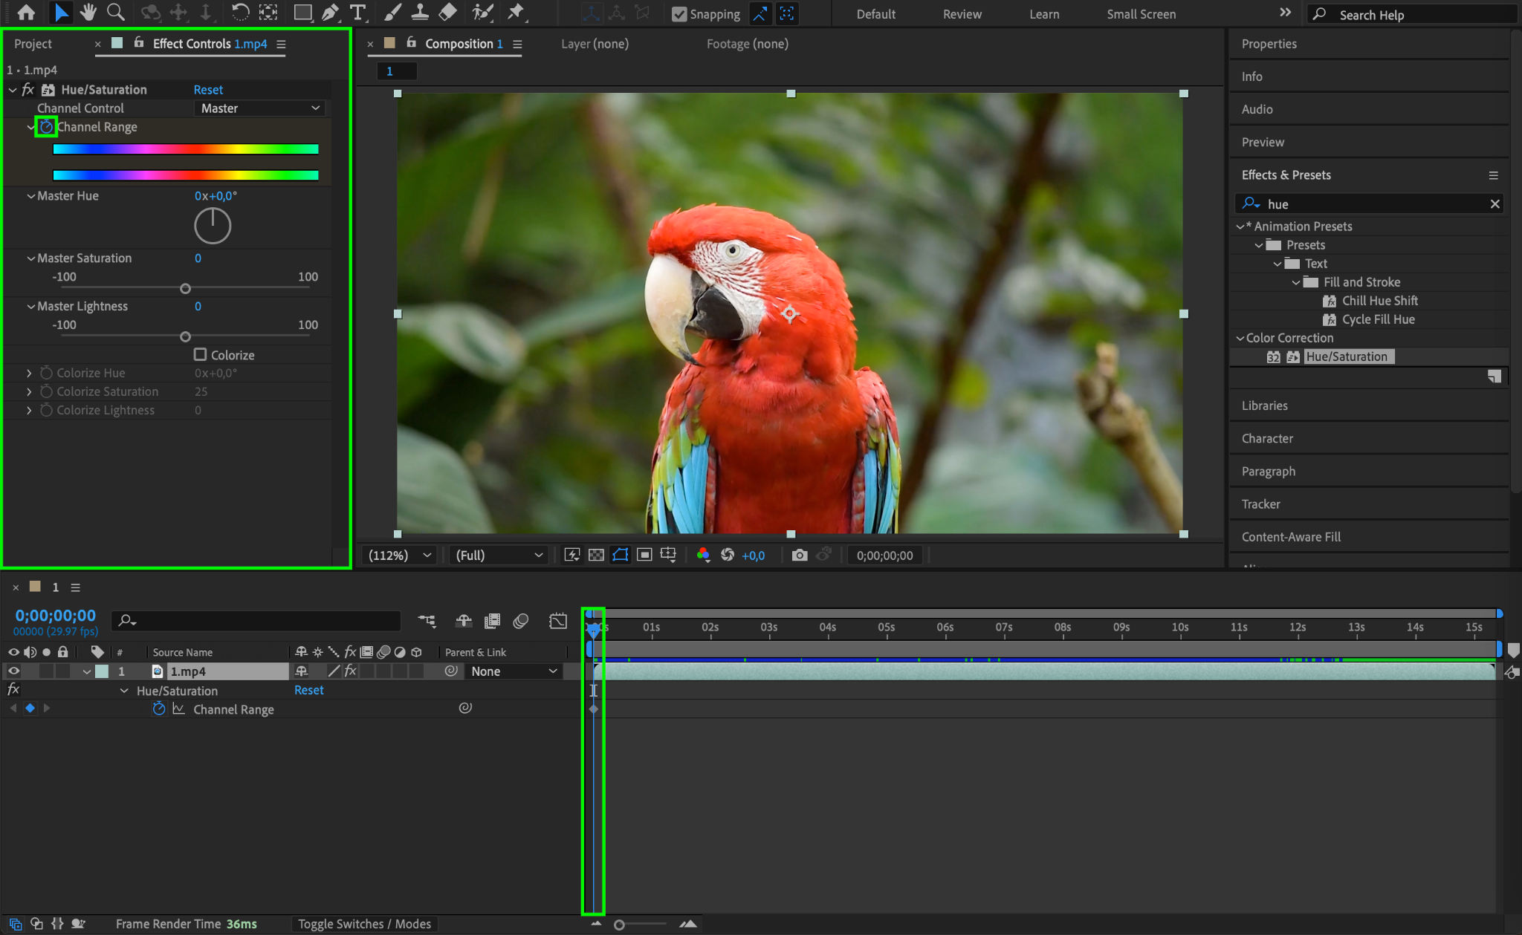Select the Pen tool
Image resolution: width=1522 pixels, height=935 pixels.
pos(331,13)
